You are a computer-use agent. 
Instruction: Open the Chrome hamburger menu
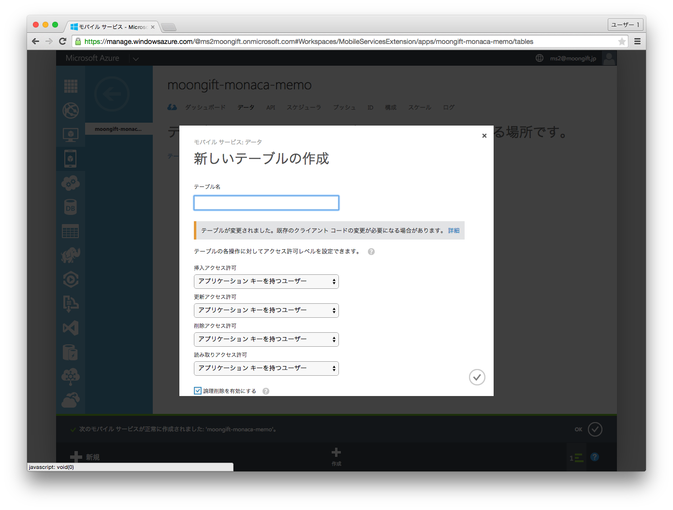pyautogui.click(x=637, y=42)
